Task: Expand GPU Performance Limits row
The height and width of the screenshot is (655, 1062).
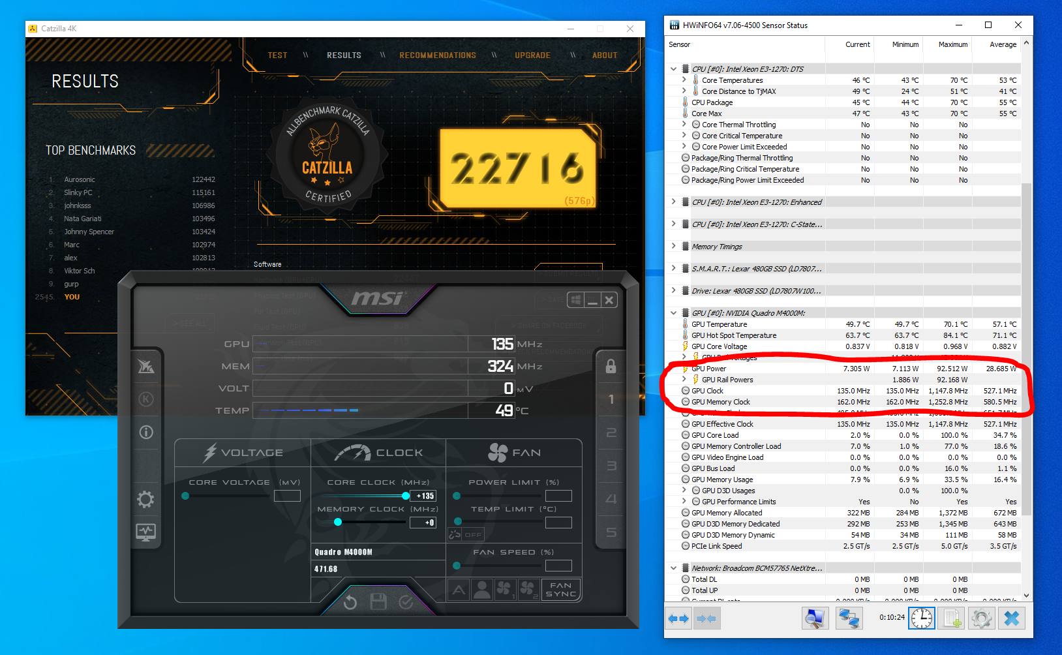Action: 684,501
